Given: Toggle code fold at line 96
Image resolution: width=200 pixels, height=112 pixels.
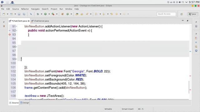Looking at the screenshot, I should tap(17, 47).
